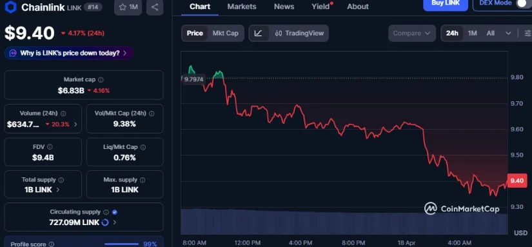Open Profile score info icon

[51, 244]
